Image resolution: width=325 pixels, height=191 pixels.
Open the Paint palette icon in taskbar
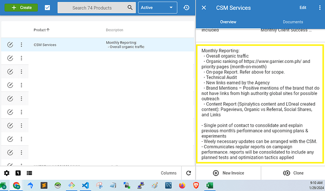pyautogui.click(x=154, y=185)
